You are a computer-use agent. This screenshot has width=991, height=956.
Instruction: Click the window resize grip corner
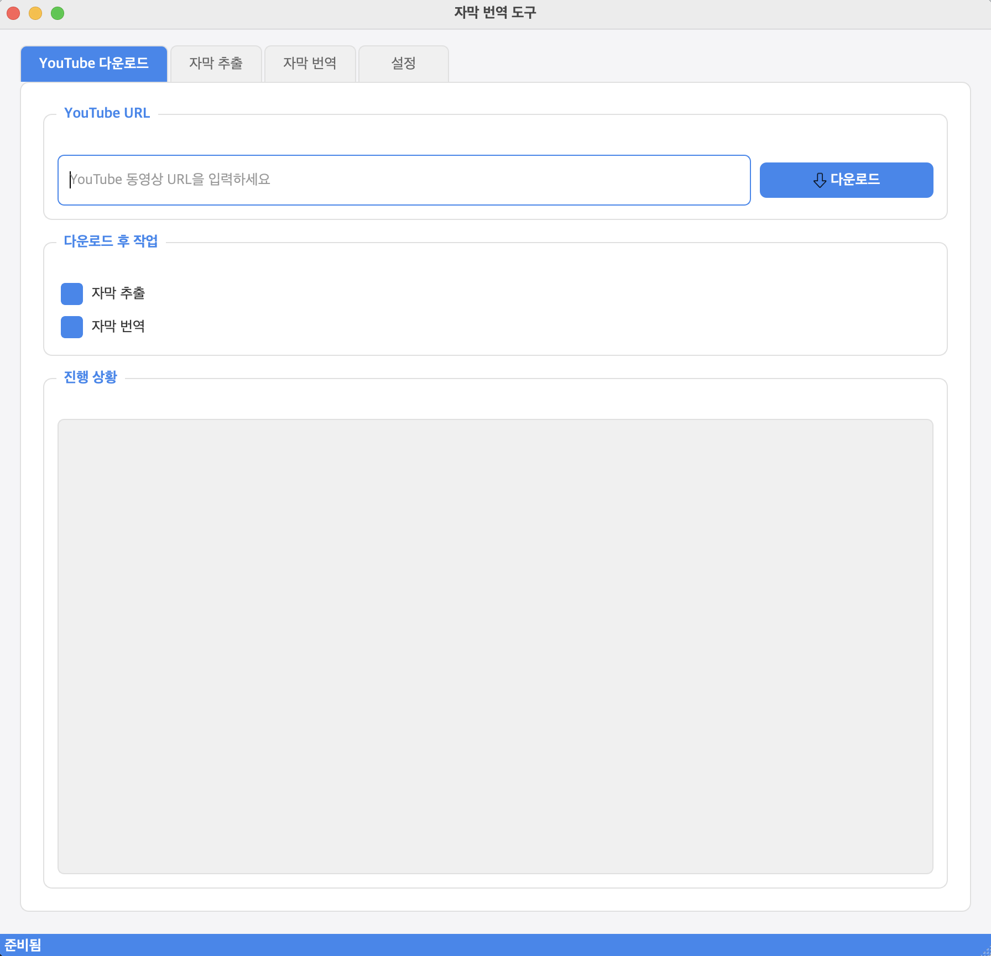985,951
